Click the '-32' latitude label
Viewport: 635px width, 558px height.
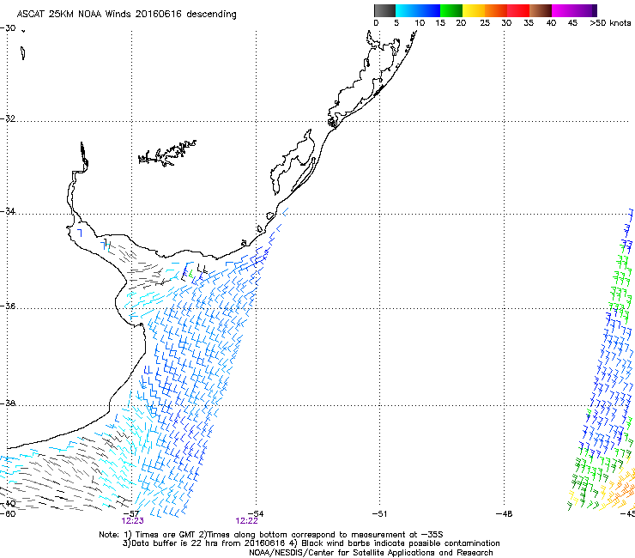(8, 118)
